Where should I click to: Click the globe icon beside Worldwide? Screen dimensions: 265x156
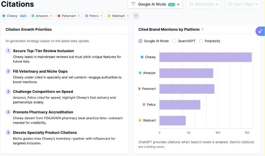[x=191, y=4]
